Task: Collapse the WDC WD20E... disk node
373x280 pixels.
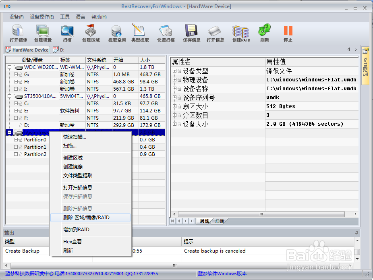Action: tap(9, 67)
